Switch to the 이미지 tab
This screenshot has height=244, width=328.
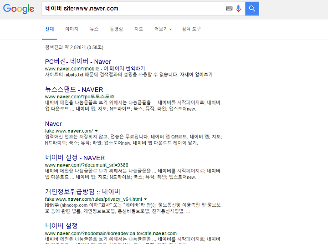pyautogui.click(x=72, y=29)
